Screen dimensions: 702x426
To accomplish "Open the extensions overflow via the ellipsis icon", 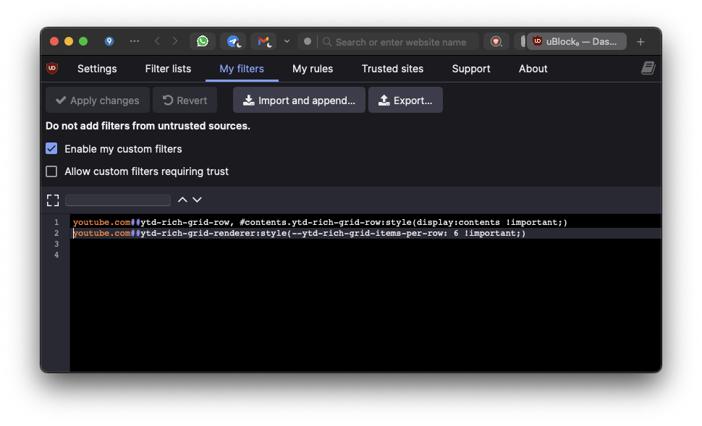I will click(135, 41).
